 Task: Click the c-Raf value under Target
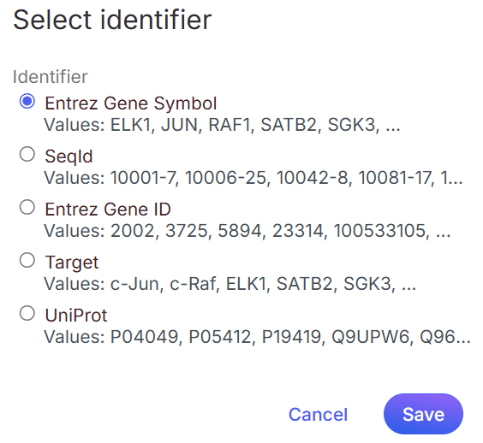(193, 284)
